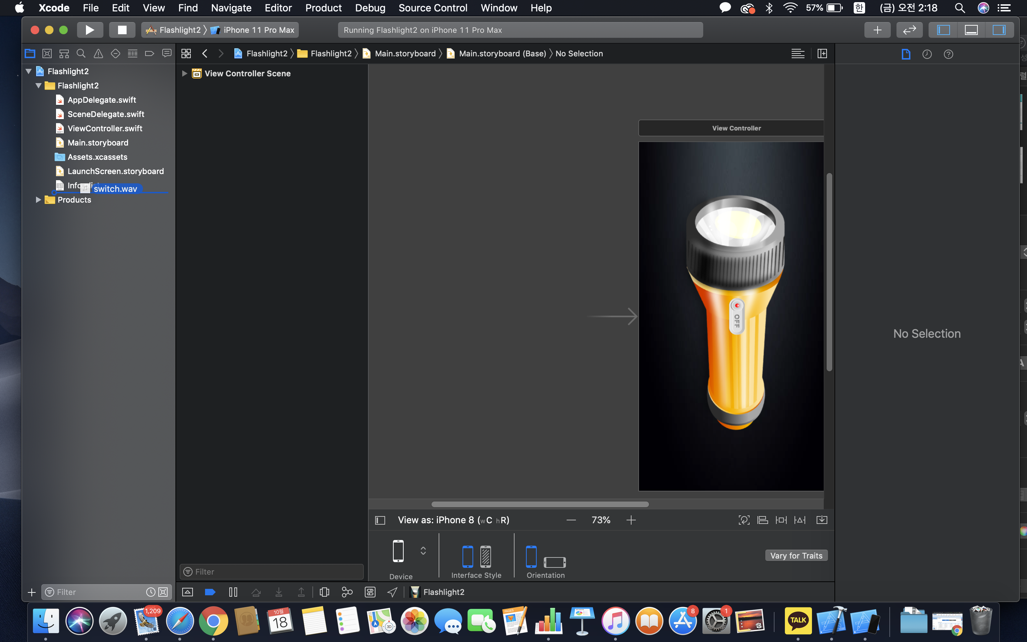Toggle the Debug area visibility

[x=971, y=30]
